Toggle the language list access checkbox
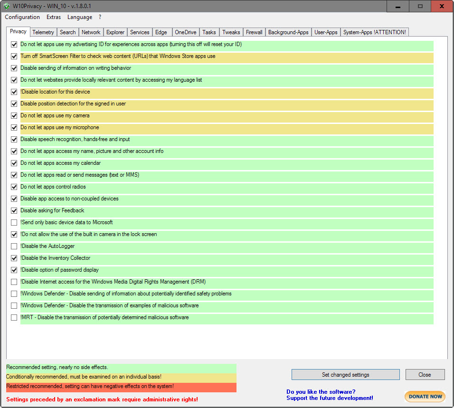The width and height of the screenshot is (454, 408). (14, 80)
